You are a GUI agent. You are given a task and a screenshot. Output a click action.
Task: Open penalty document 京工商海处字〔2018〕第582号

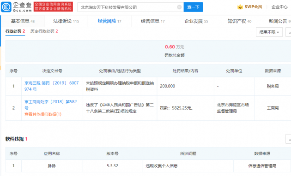coord(50,105)
